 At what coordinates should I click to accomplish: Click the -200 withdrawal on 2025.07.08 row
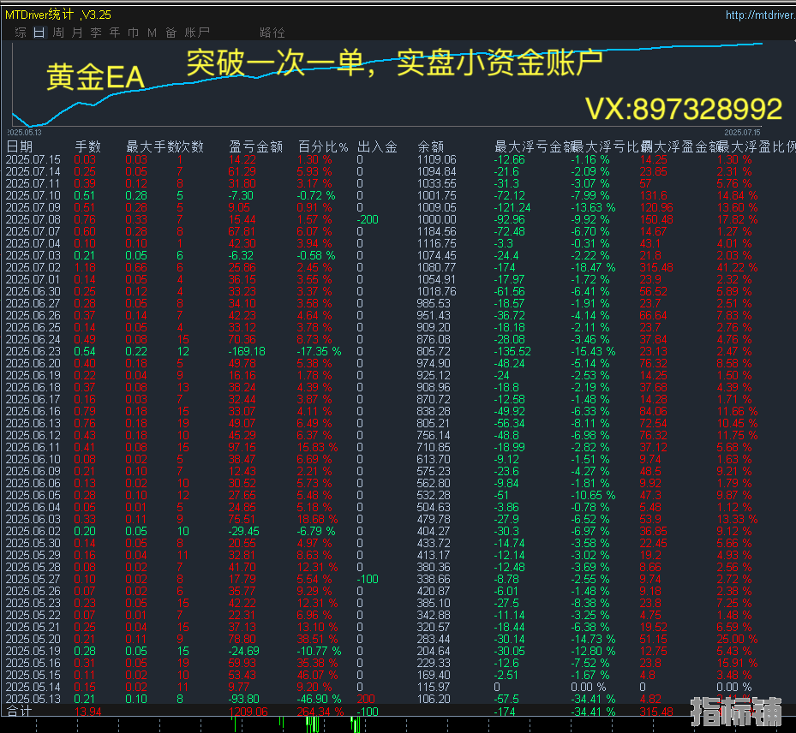[x=368, y=220]
